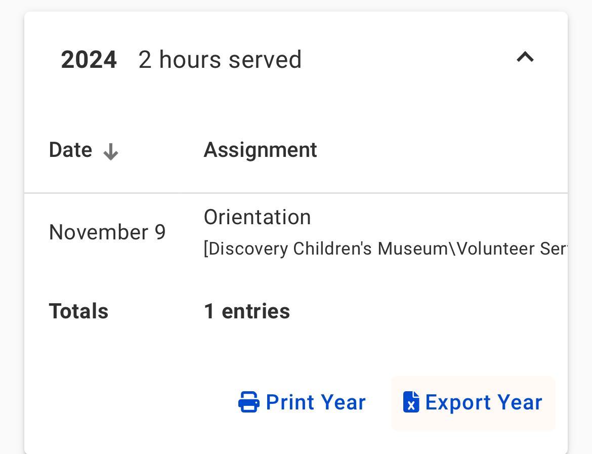592x454 pixels.
Task: Open the Orientation assignment entry
Action: [x=257, y=217]
